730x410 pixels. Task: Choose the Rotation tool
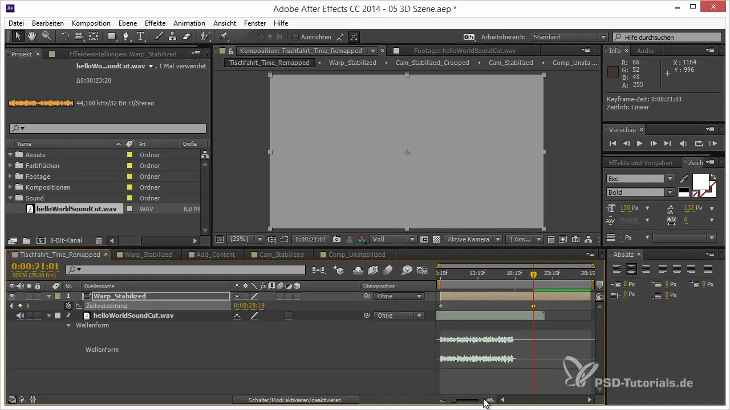pyautogui.click(x=64, y=36)
